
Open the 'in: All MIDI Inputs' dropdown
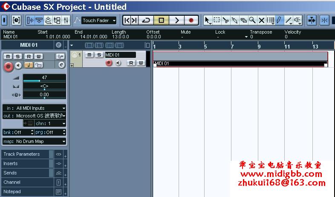point(34,108)
